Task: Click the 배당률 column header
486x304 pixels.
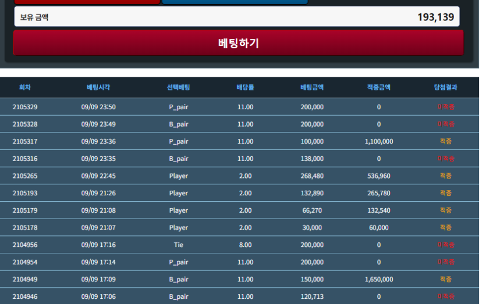Action: click(x=245, y=87)
